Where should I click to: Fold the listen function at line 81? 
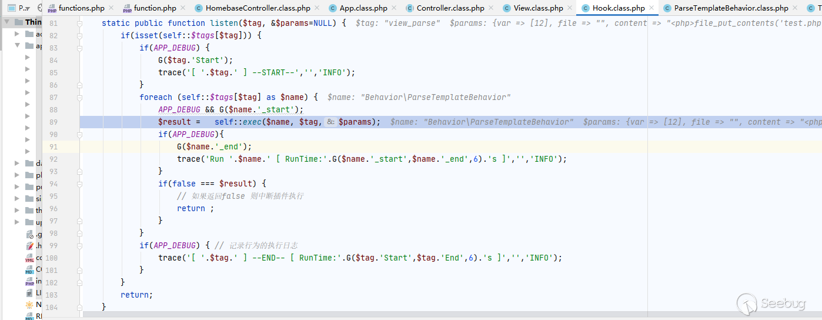click(x=80, y=23)
